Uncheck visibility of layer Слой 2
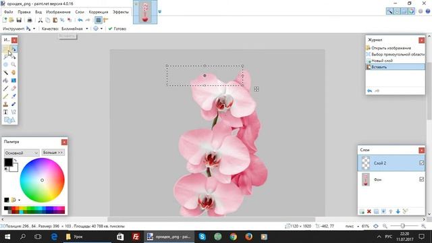The width and height of the screenshot is (432, 243). pyautogui.click(x=421, y=163)
